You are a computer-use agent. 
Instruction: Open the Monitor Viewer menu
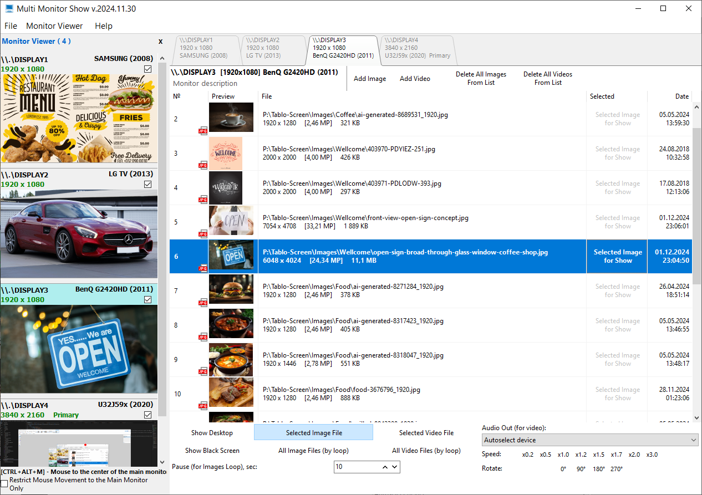(54, 26)
